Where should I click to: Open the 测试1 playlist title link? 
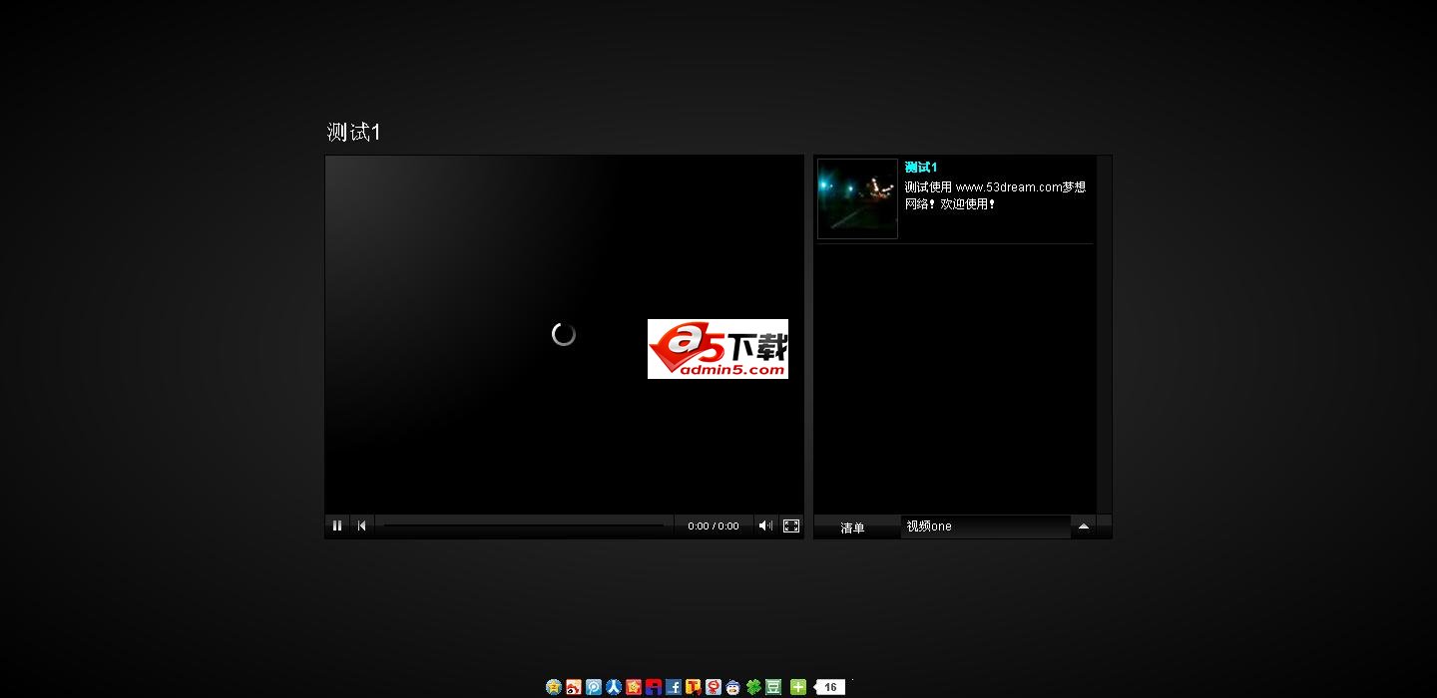(x=920, y=168)
